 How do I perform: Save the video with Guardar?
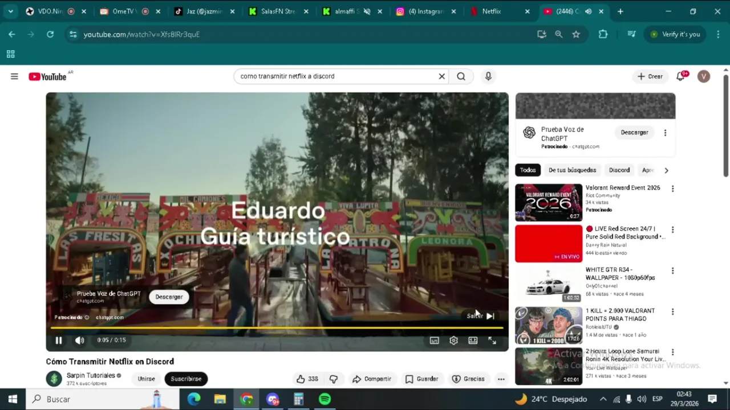click(421, 379)
